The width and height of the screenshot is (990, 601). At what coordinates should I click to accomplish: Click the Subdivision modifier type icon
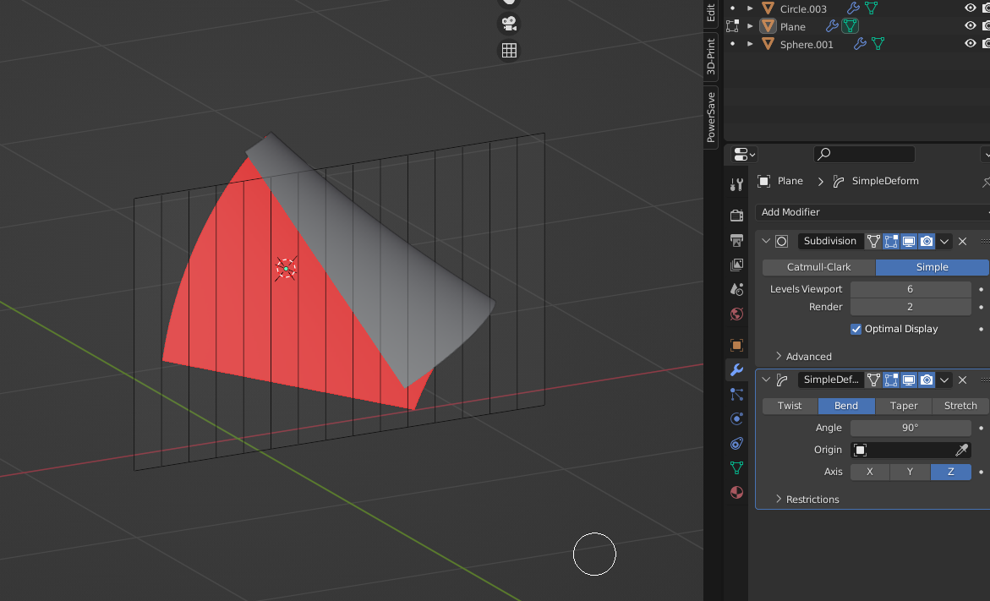click(782, 241)
